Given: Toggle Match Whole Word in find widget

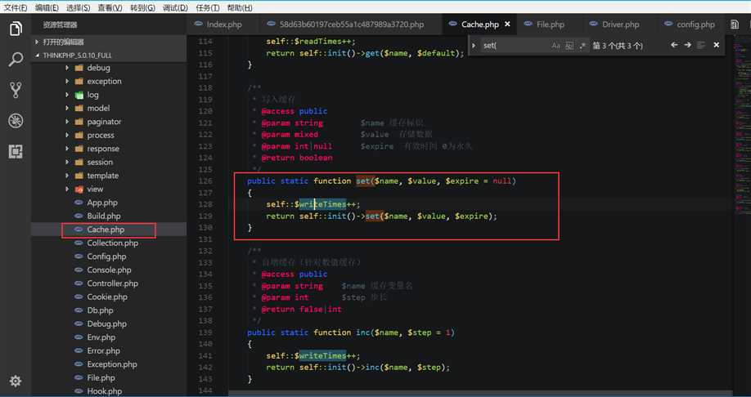Looking at the screenshot, I should coord(569,46).
